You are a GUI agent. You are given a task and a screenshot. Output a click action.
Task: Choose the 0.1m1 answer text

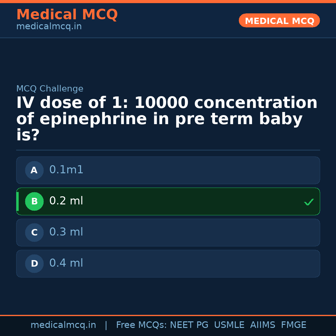pos(66,170)
